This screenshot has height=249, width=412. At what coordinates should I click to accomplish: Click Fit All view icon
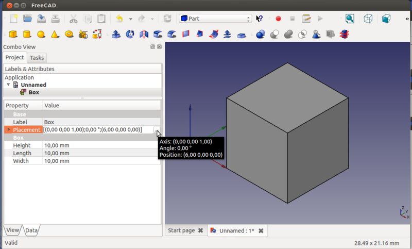click(x=350, y=19)
